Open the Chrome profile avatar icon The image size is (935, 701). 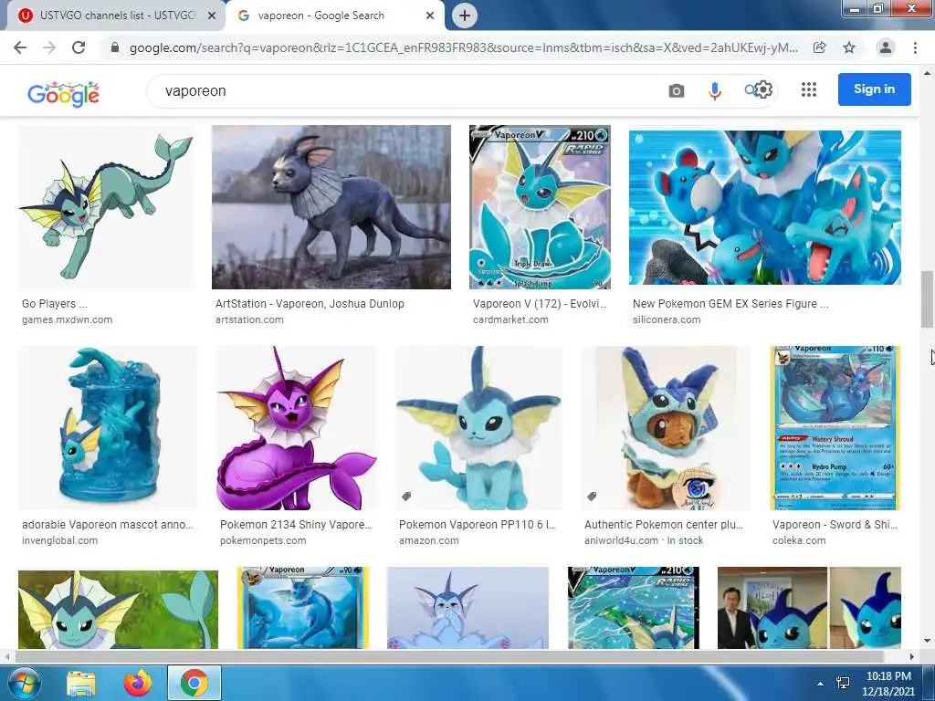886,47
